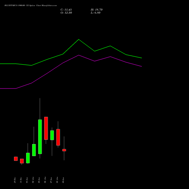
Task: Click the red candle for 08 Jan
Action: coord(58,137)
